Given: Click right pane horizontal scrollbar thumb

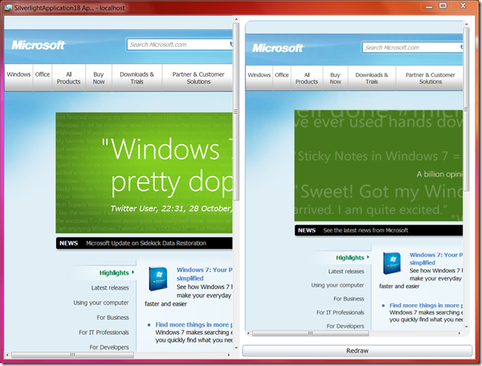Looking at the screenshot, I should point(310,333).
